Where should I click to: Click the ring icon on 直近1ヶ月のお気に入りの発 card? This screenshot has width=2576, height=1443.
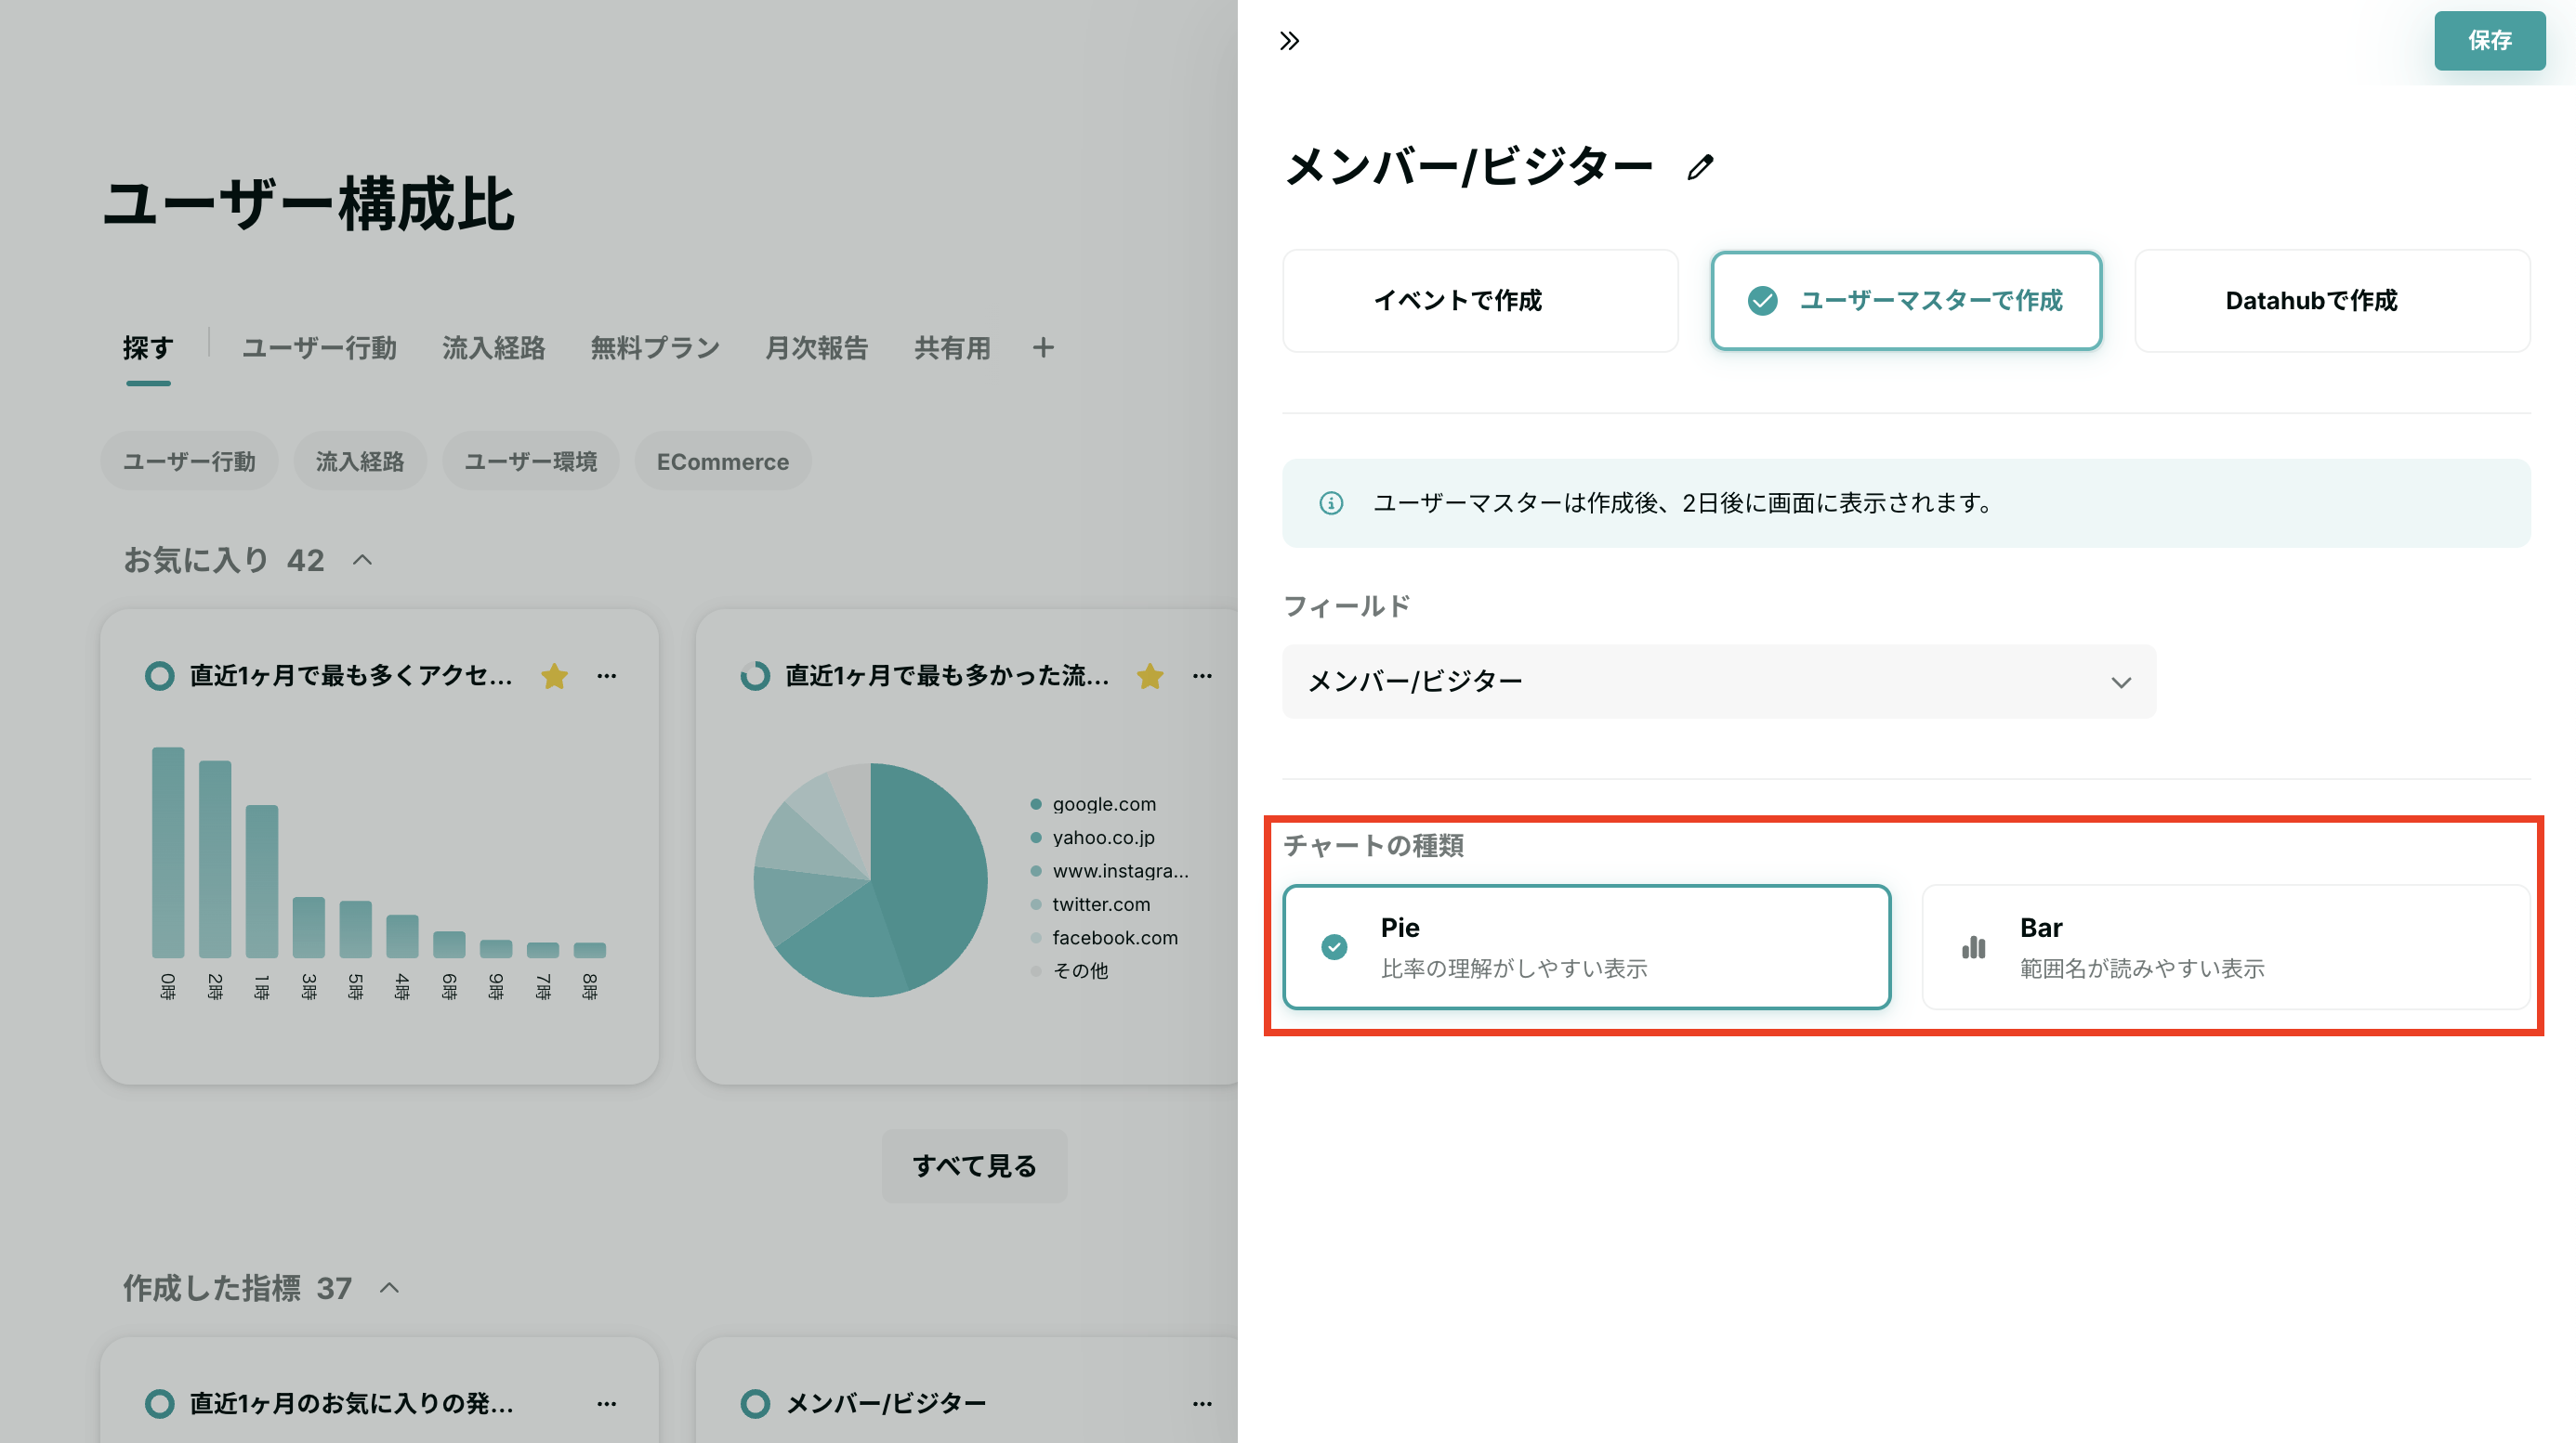159,1404
